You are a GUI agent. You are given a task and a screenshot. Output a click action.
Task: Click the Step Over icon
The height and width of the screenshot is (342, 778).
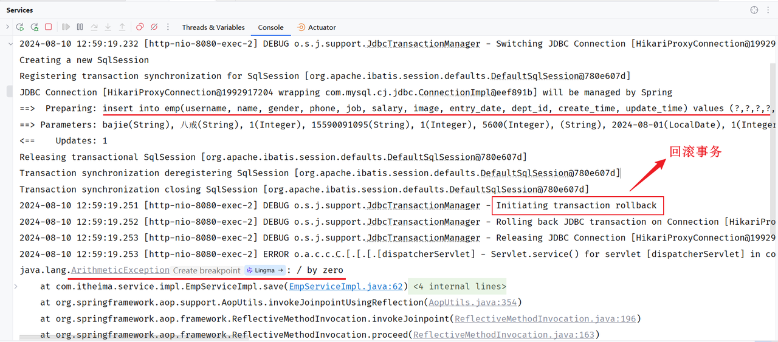94,27
